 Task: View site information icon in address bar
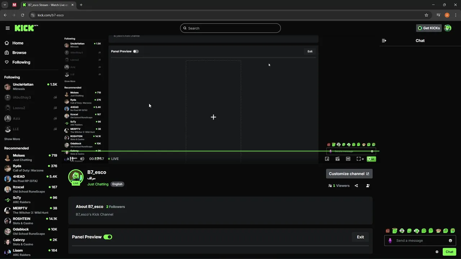(x=33, y=15)
